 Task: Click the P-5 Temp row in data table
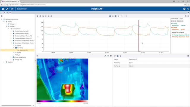click(151, 63)
